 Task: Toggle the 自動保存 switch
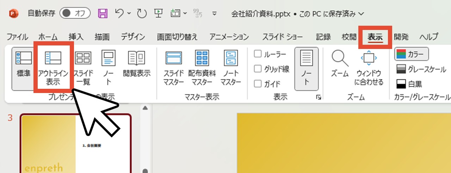75,14
